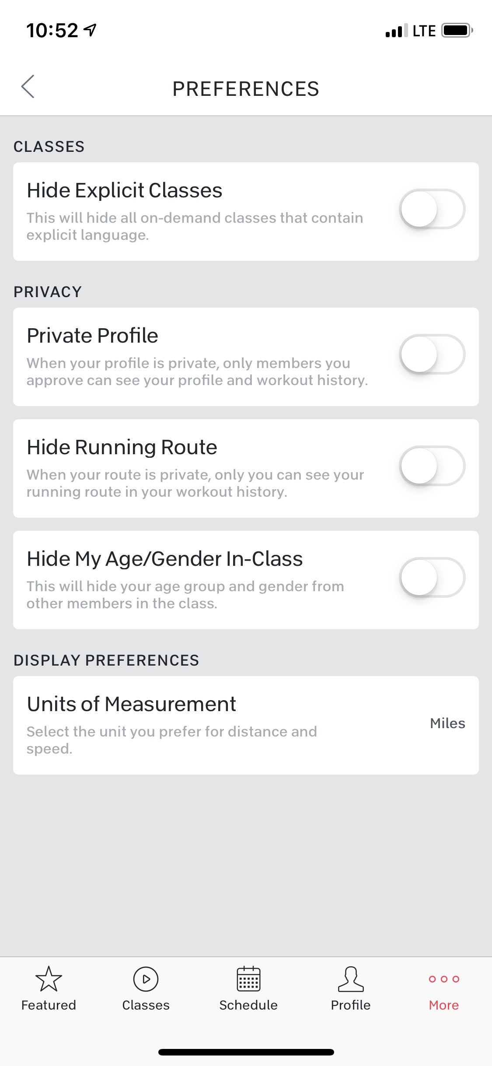Enable the Hide Explicit Classes switch
This screenshot has width=492, height=1066.
click(x=432, y=209)
